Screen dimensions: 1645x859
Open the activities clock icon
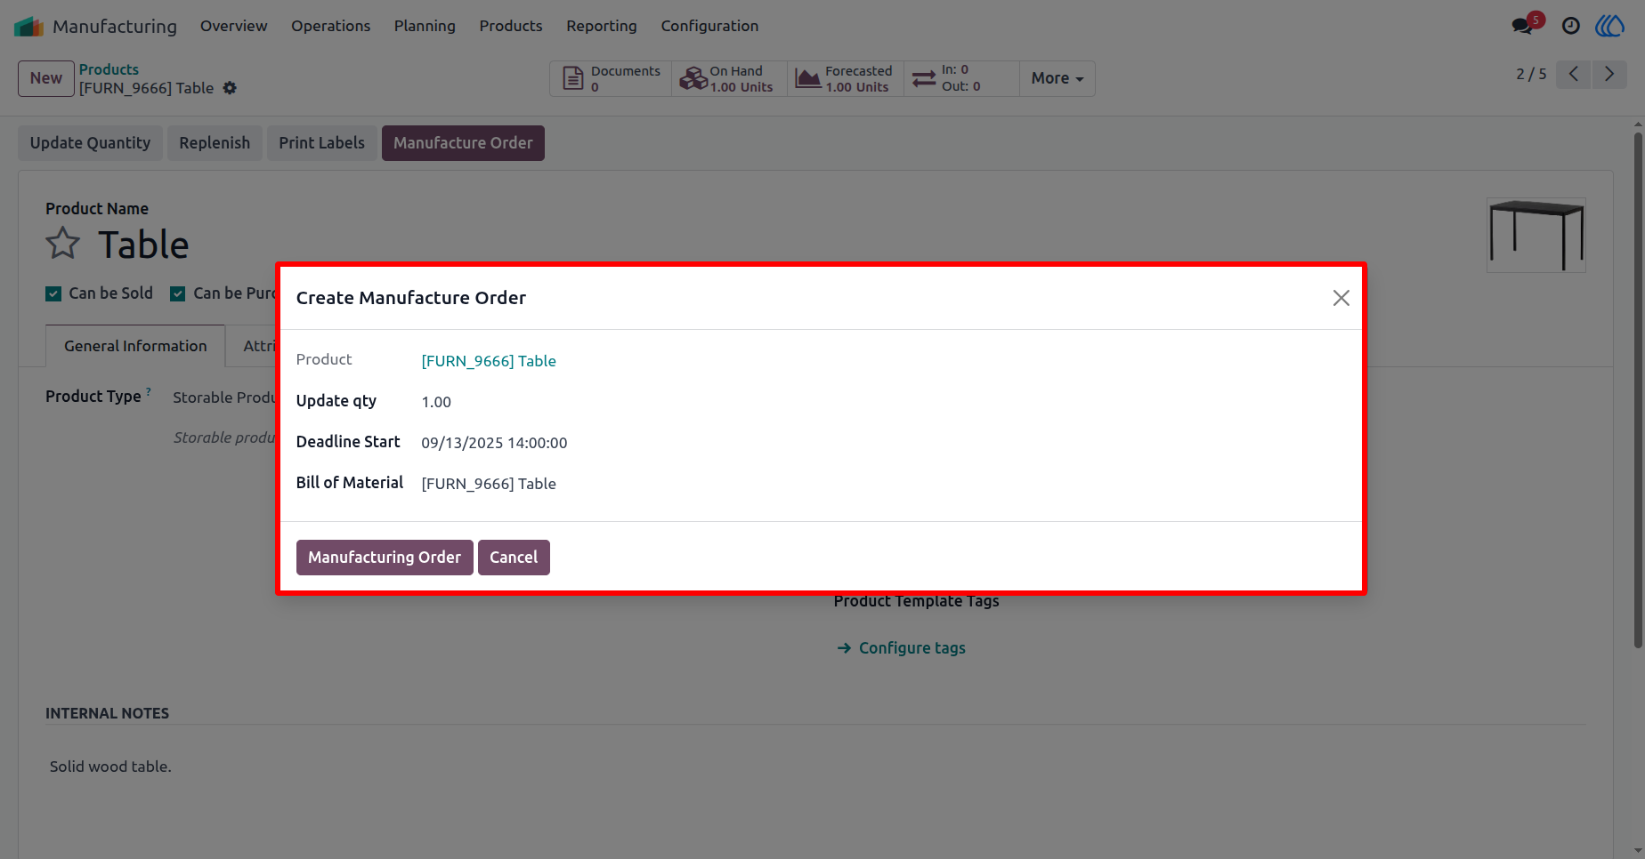click(1571, 26)
